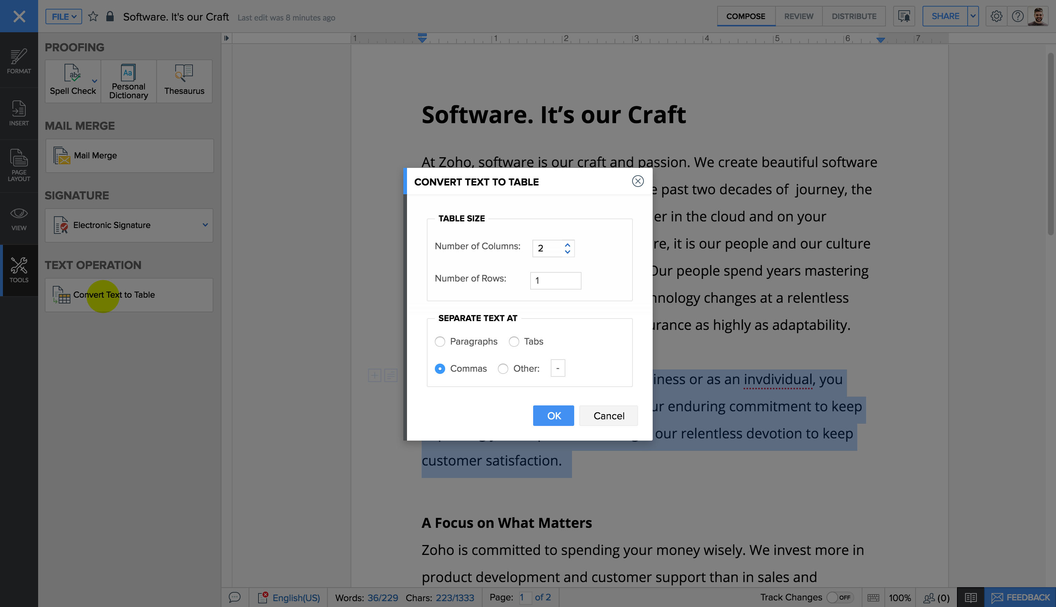Click OK to convert text

(x=553, y=416)
